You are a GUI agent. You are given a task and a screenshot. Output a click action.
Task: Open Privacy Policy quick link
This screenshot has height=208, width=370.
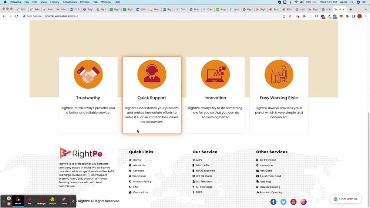point(142,182)
